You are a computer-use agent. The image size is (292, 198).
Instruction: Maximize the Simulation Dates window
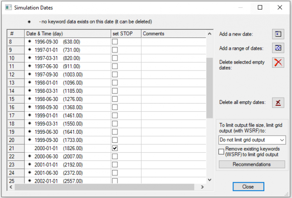tap(260, 8)
